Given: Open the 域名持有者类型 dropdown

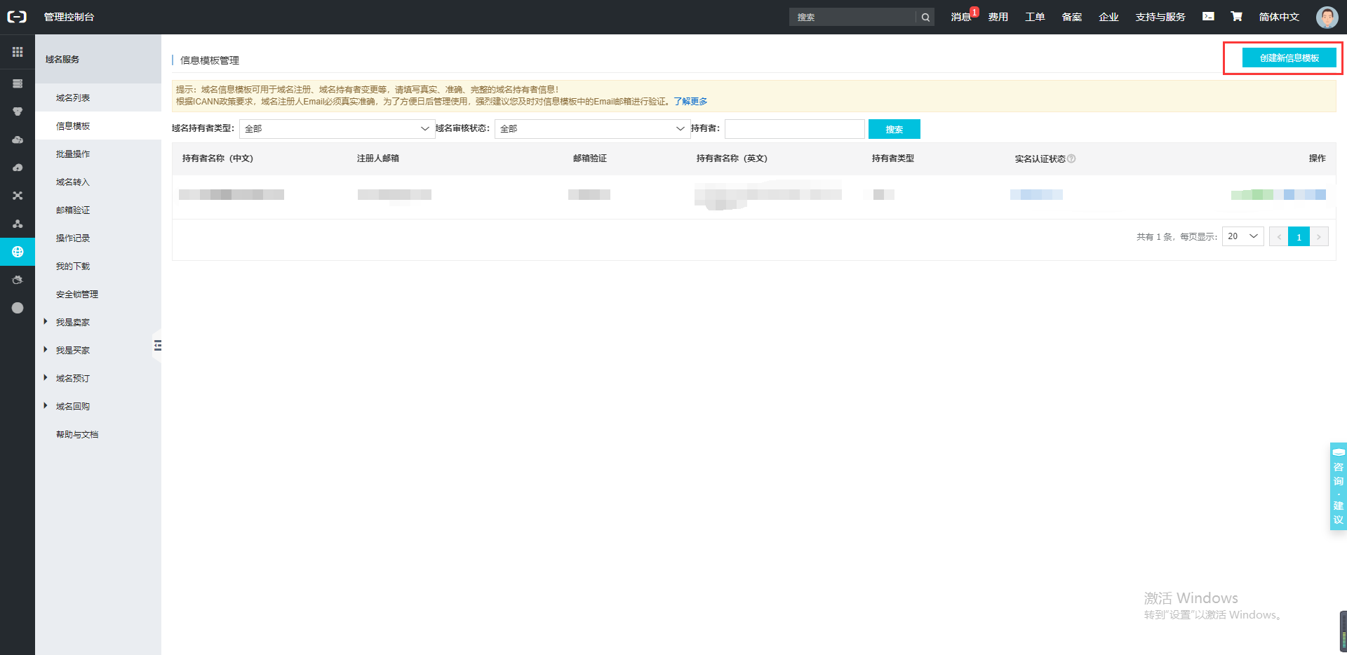Looking at the screenshot, I should coord(337,129).
